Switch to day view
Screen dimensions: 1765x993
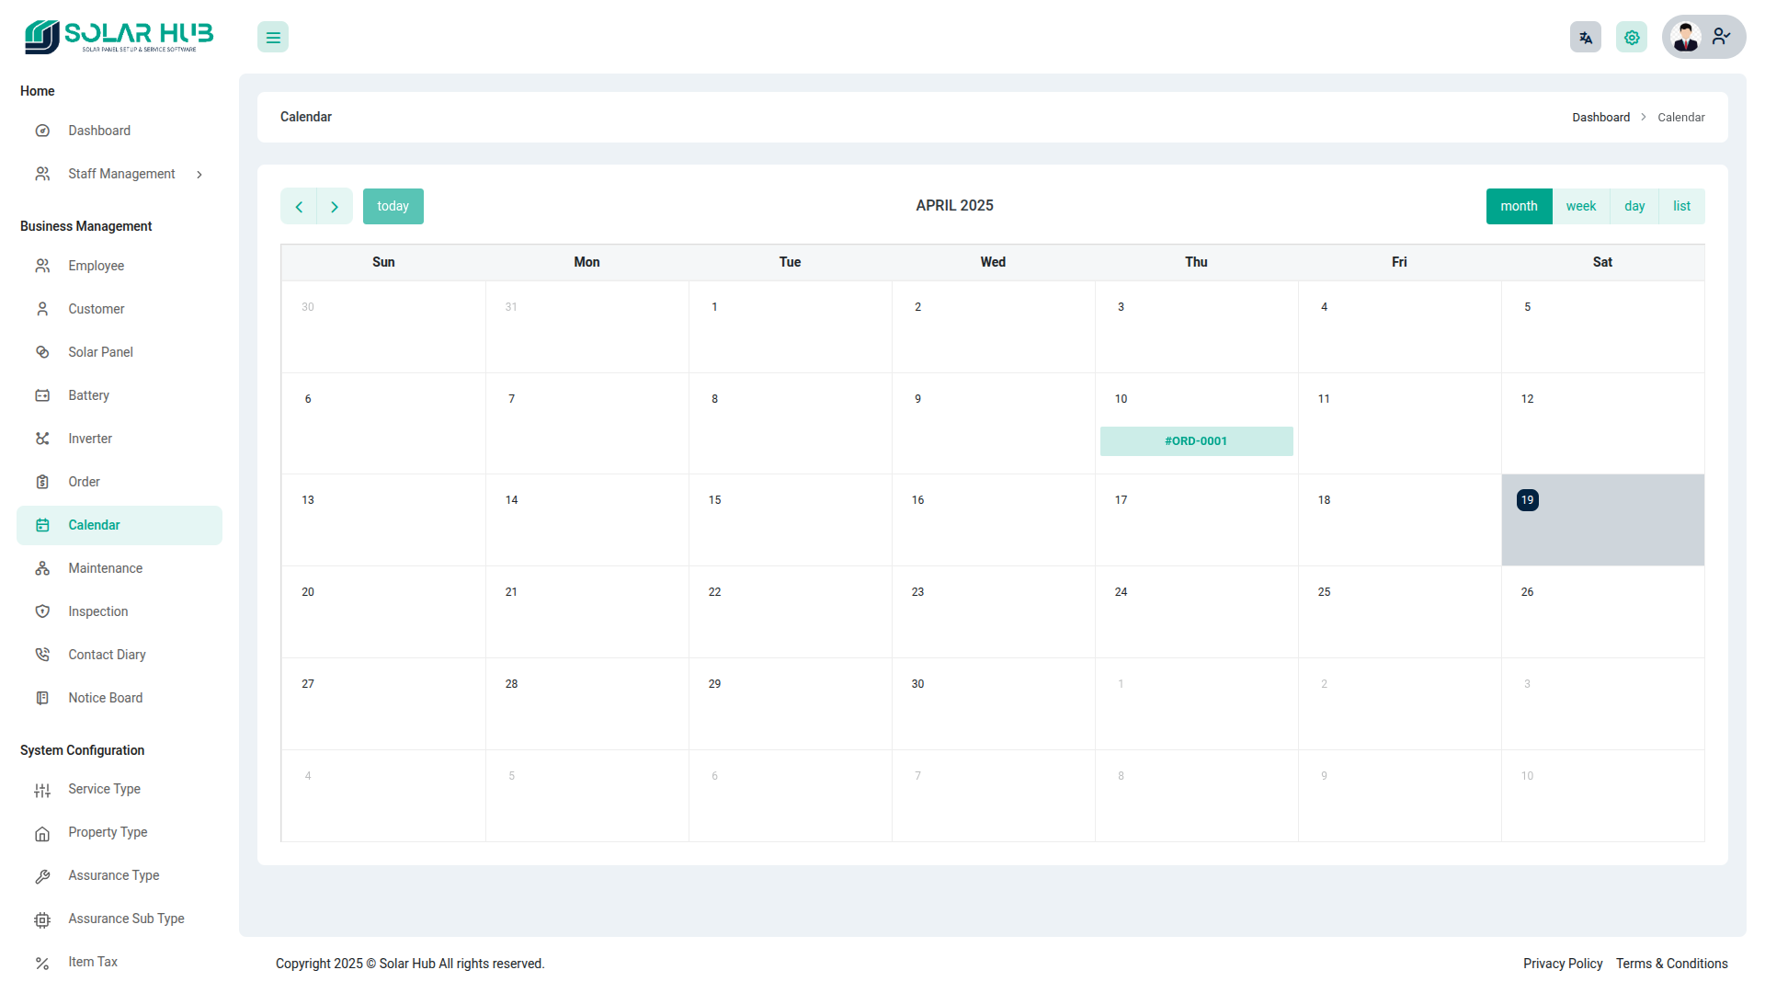click(1634, 207)
